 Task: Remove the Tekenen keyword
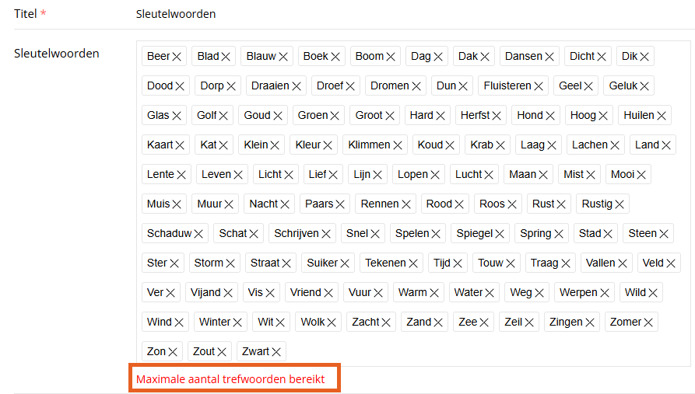[x=412, y=263]
